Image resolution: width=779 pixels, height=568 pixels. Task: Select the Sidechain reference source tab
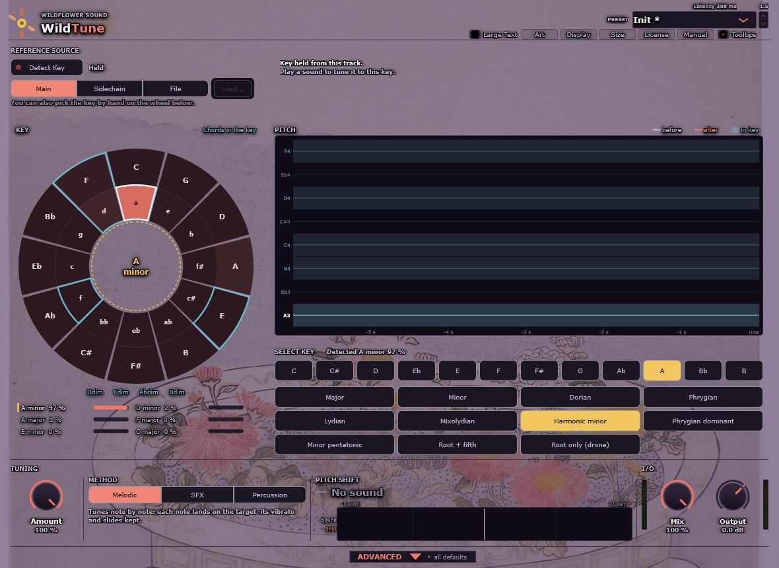click(x=110, y=89)
